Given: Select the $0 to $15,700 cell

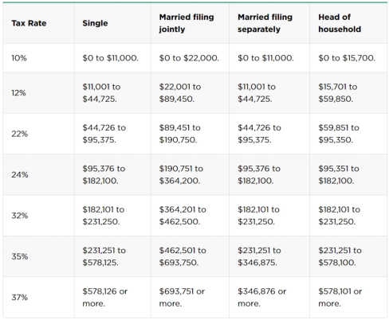Looking at the screenshot, I should click(347, 58).
